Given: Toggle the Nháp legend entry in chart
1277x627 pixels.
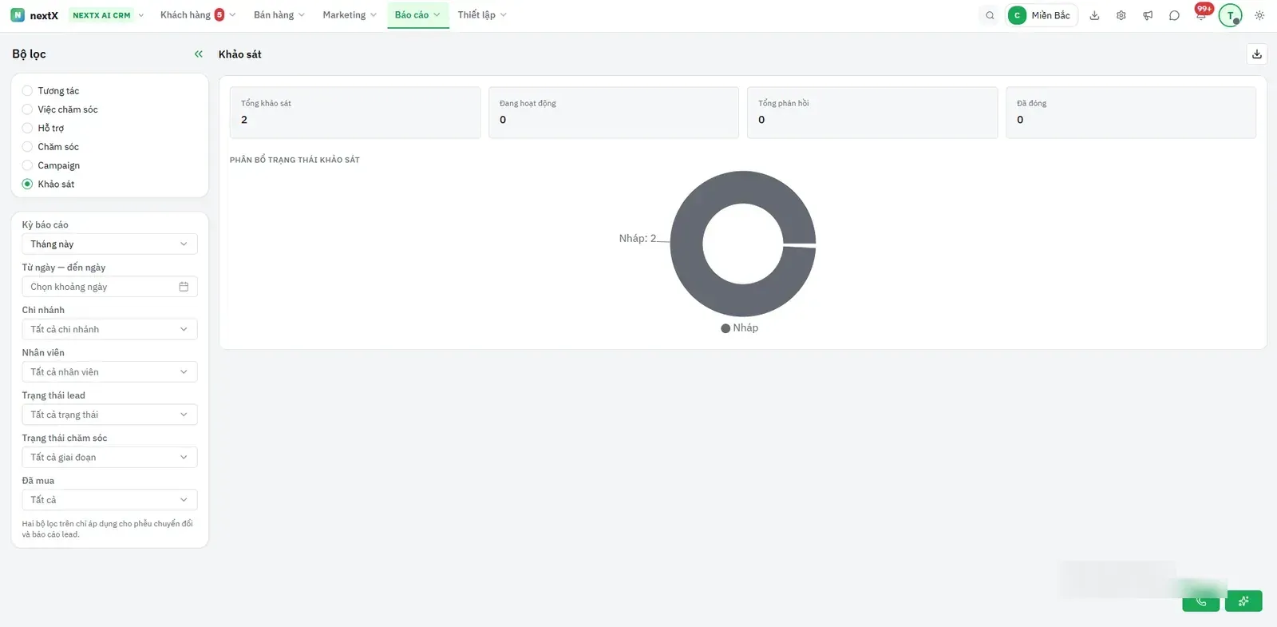Looking at the screenshot, I should click(x=740, y=328).
